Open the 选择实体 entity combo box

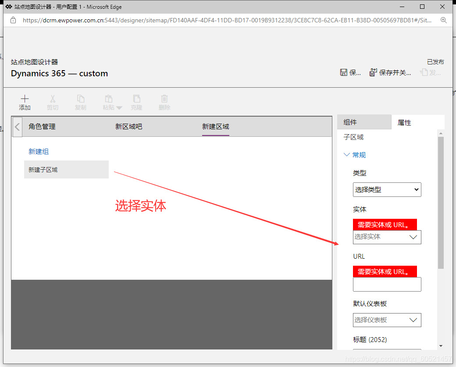tap(387, 237)
